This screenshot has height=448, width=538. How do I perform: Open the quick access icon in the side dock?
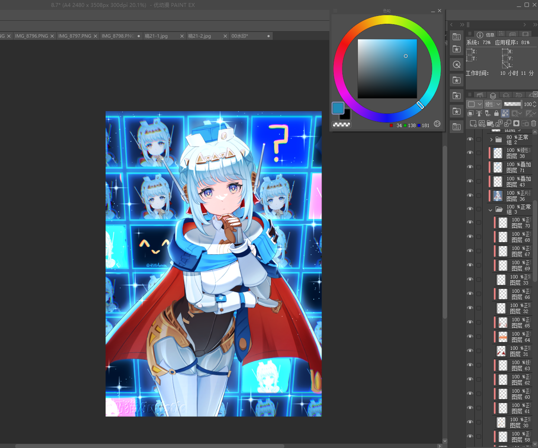(457, 64)
